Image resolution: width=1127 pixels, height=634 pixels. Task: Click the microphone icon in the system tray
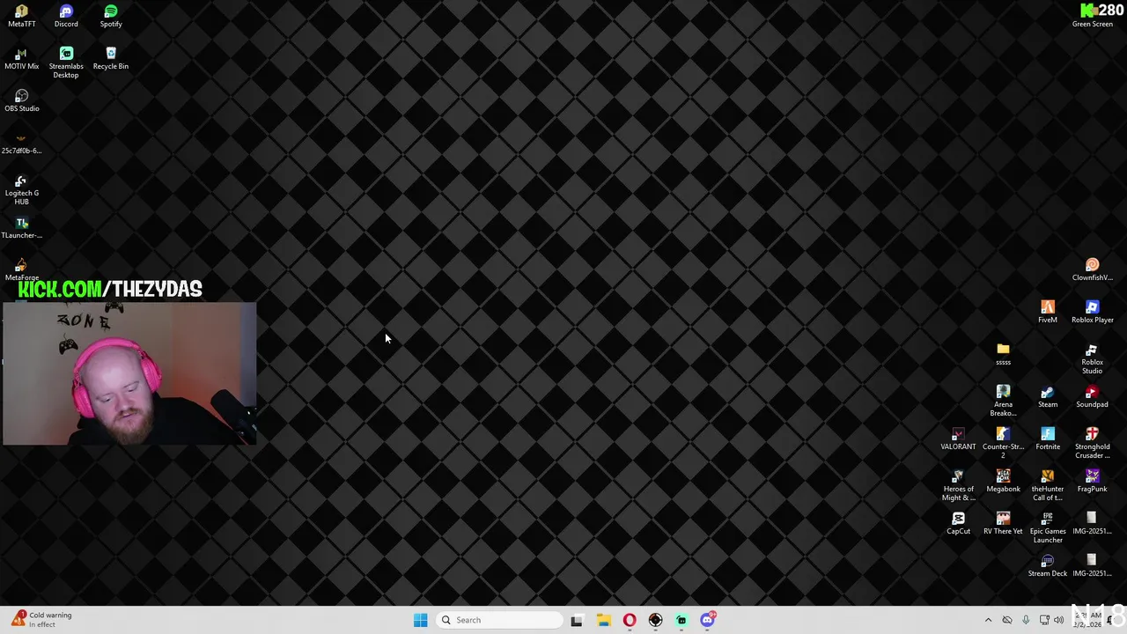coord(1026,620)
